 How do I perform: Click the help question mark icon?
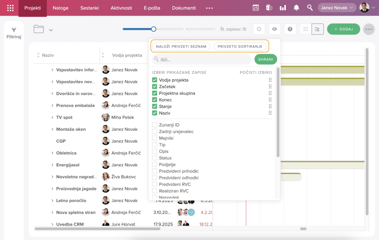click(x=290, y=29)
